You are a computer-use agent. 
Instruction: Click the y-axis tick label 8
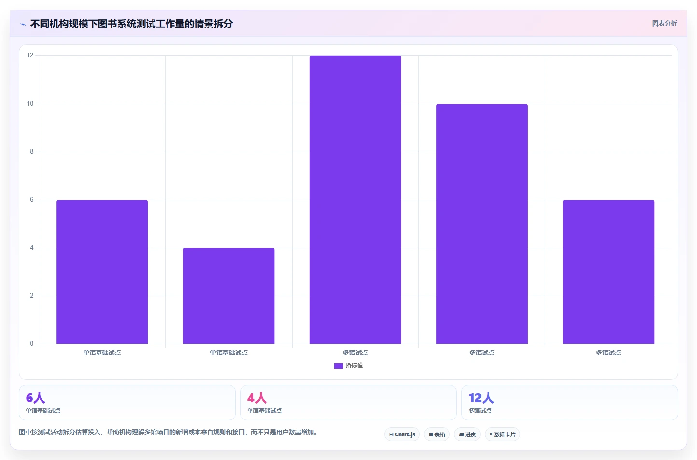pos(32,151)
